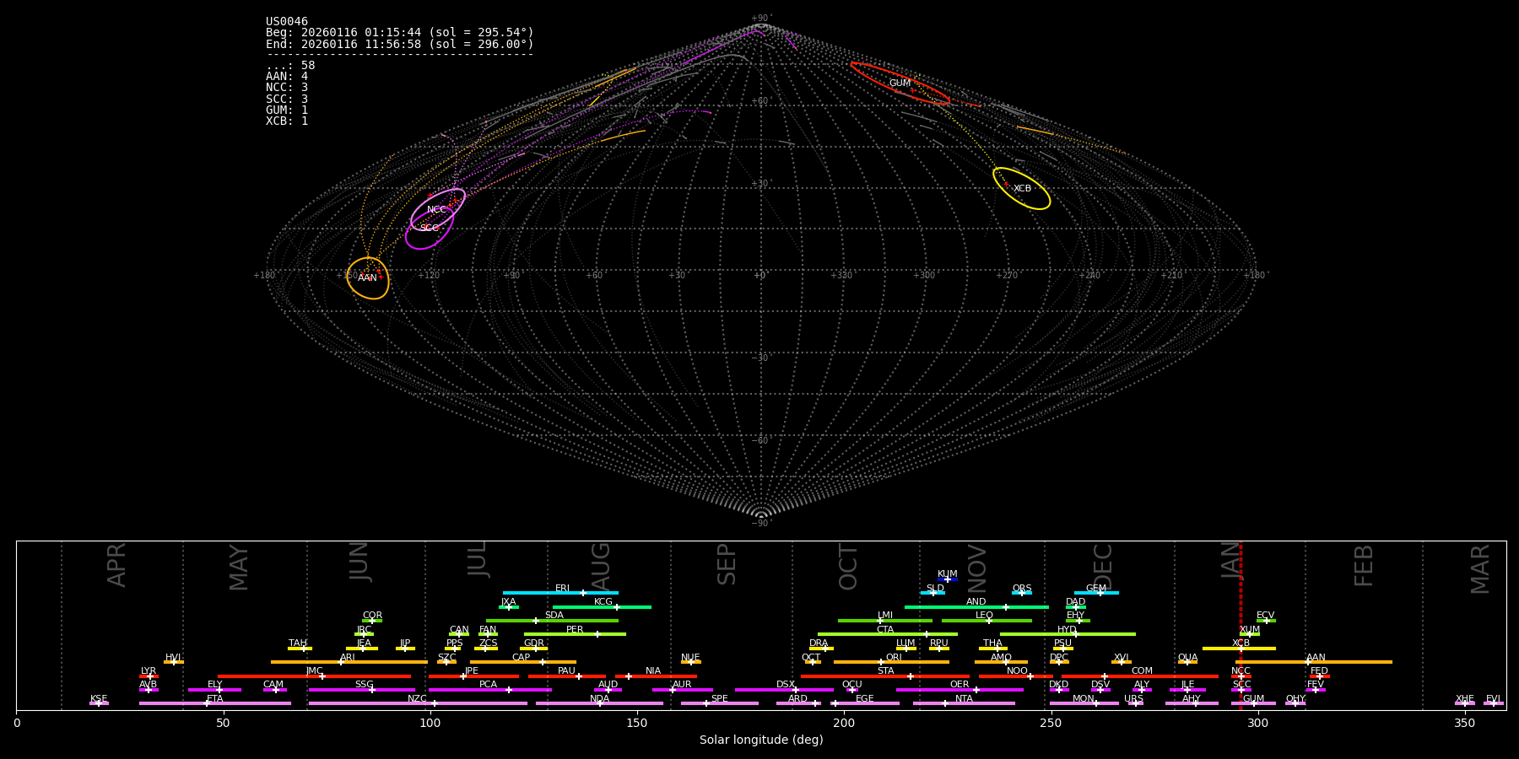The image size is (1519, 759).
Task: Click the 150 tick on the solar longitude axis
Action: (637, 723)
